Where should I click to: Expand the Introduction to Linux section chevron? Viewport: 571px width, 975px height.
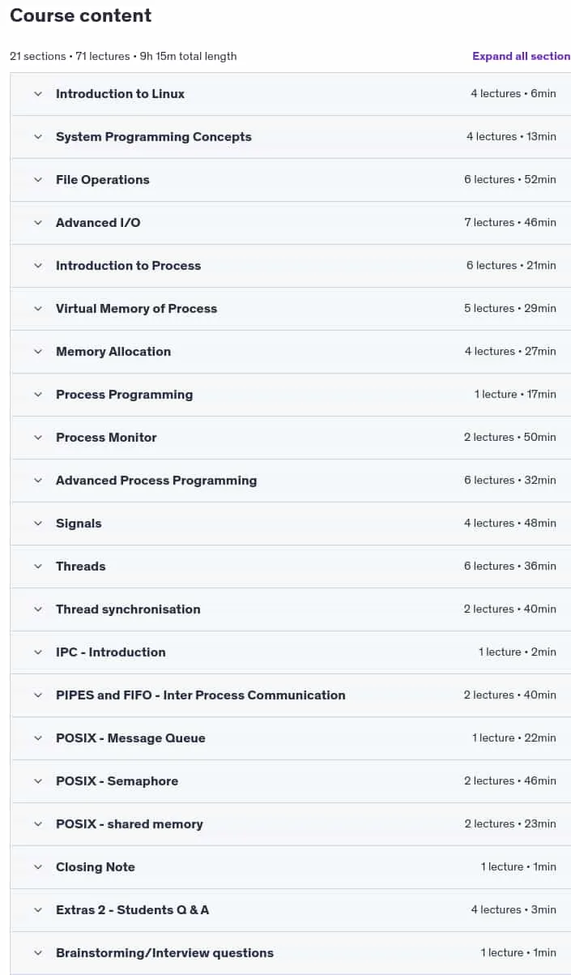37,94
